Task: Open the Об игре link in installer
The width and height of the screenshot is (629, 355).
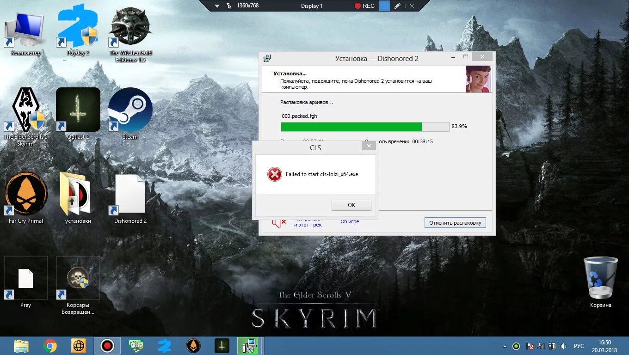Action: click(x=350, y=221)
